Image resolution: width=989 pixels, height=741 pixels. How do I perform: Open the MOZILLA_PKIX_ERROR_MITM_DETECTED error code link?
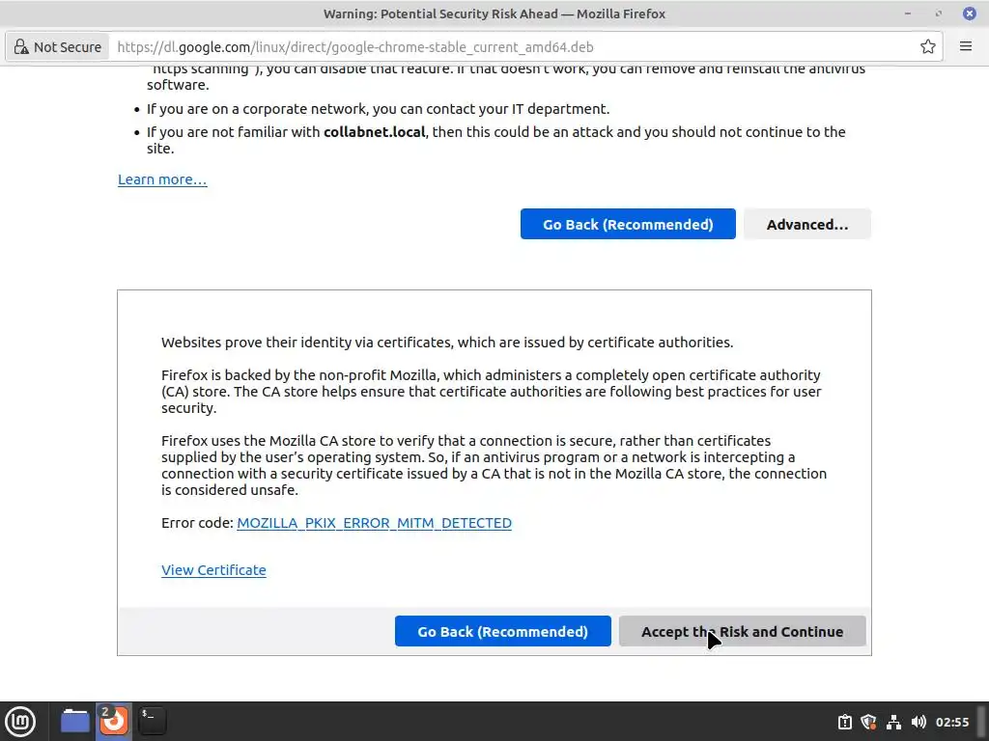(x=374, y=523)
